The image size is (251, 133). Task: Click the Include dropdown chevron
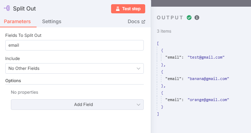coord(138,68)
